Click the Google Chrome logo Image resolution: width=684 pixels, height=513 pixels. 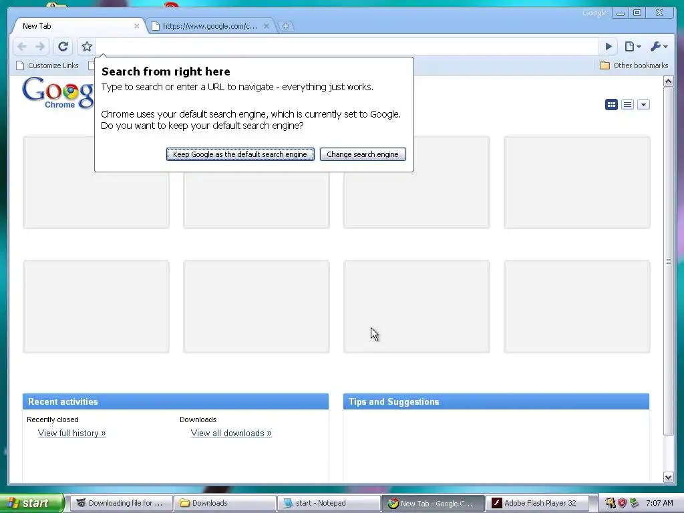[57, 92]
